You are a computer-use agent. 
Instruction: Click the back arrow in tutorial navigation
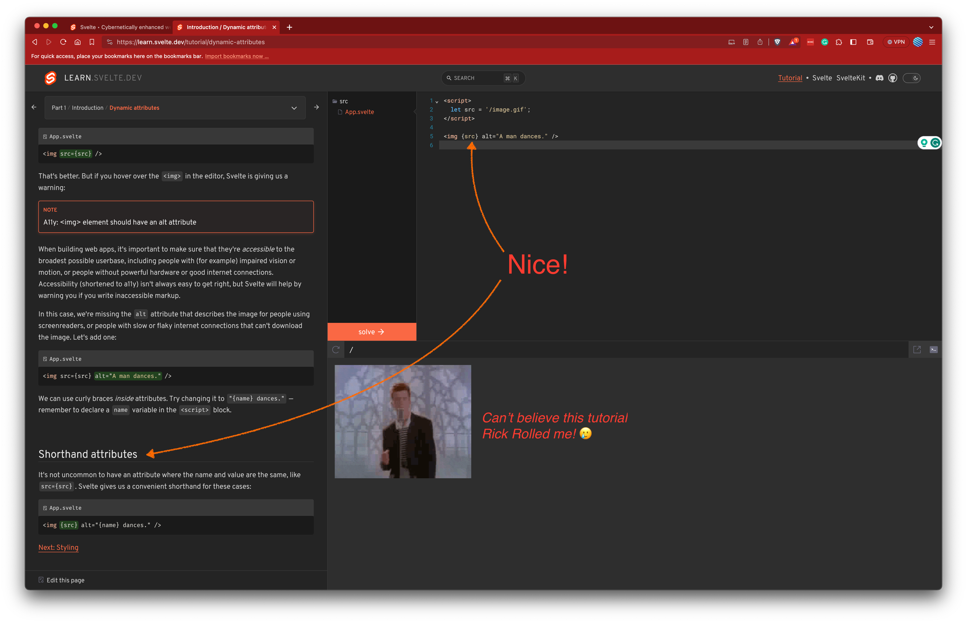click(x=33, y=108)
